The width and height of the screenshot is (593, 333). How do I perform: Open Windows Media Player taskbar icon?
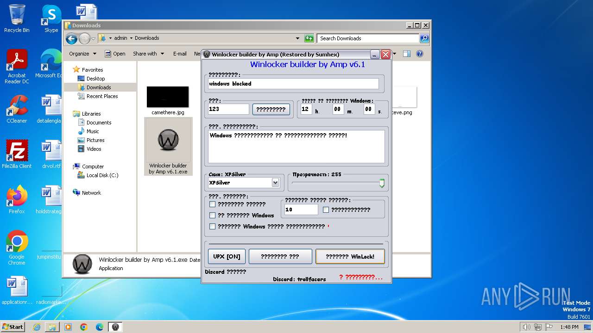point(68,327)
